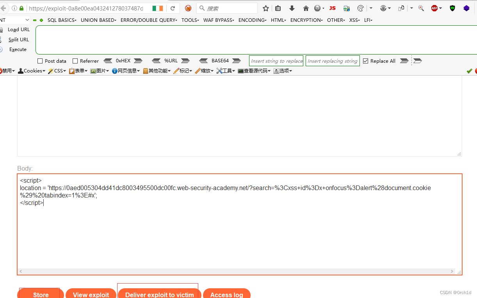Click the site info circle icon
This screenshot has height=298, width=477.
pyautogui.click(x=14, y=8)
